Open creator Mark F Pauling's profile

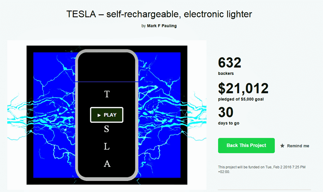click(x=161, y=26)
